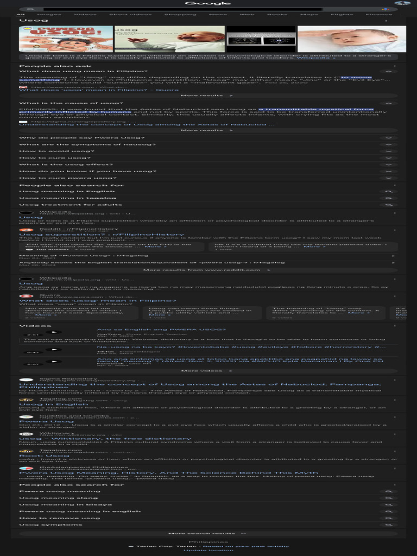Click the Reddit favicon beside r/FilipinoHistory
The image size is (417, 556).
pos(26,230)
